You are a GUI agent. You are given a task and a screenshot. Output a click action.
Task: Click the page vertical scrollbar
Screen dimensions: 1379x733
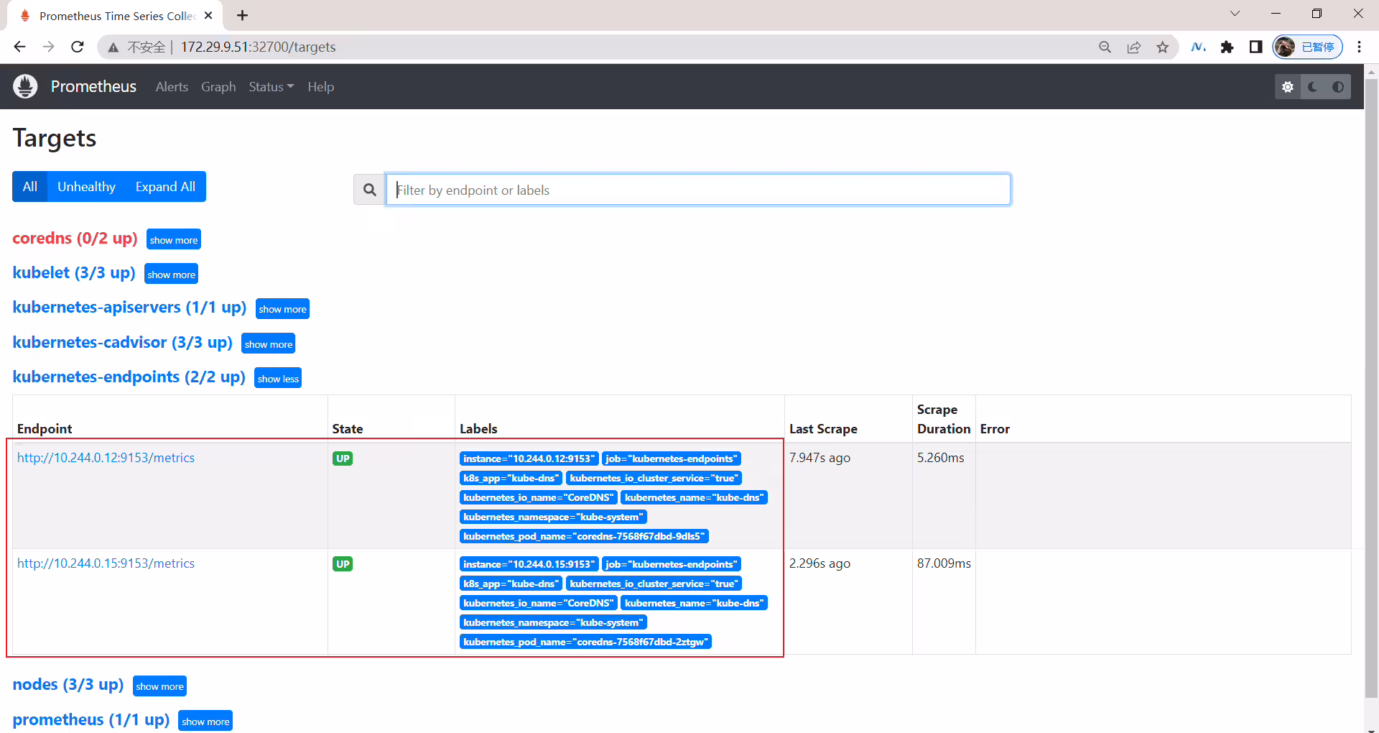pyautogui.click(x=1371, y=388)
